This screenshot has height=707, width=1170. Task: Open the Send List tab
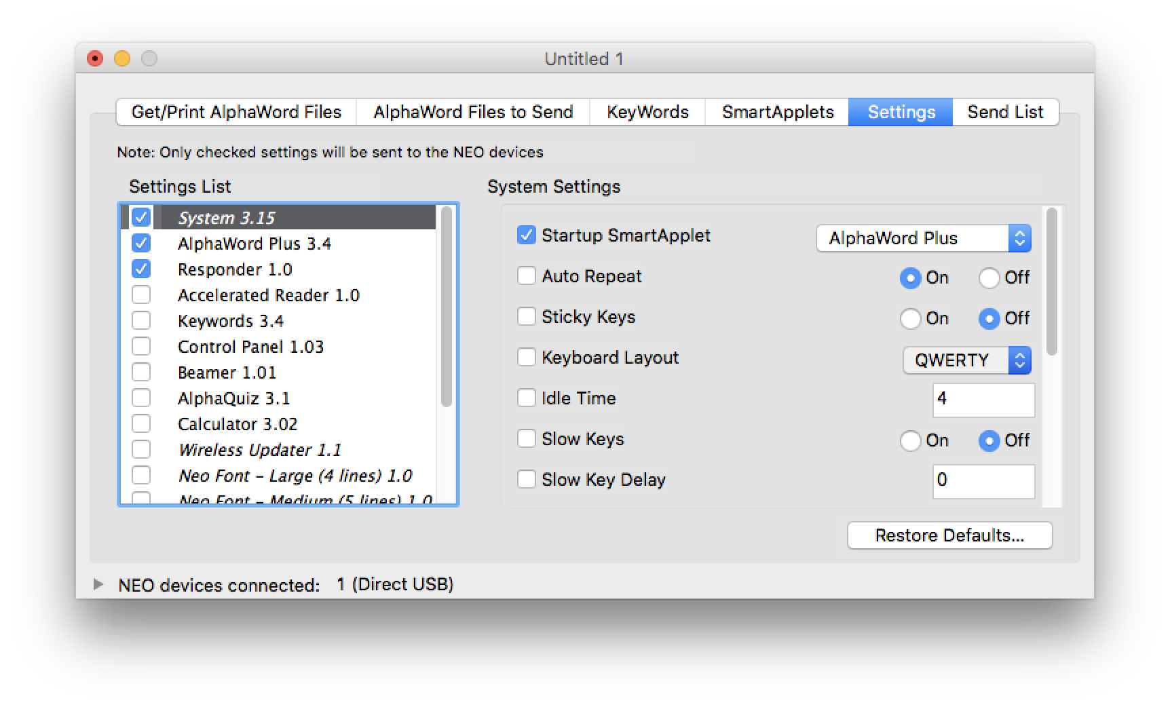tap(1005, 112)
